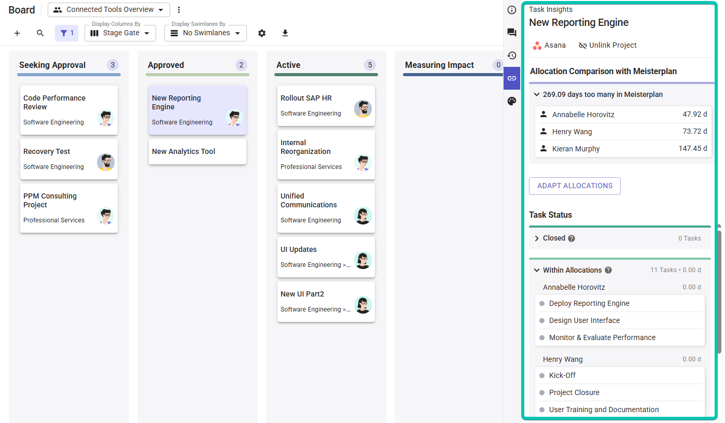Viewport: 725px width, 423px height.
Task: Click the Asana icon under Task Insights
Action: pyautogui.click(x=538, y=45)
